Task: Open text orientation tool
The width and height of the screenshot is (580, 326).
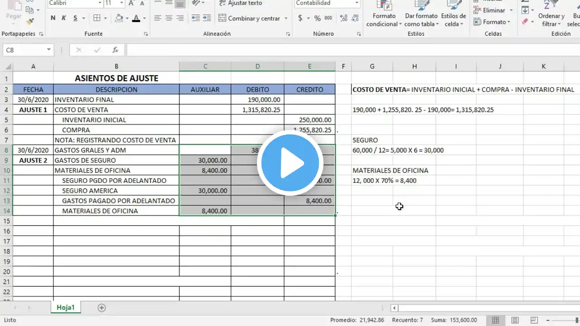Action: [x=196, y=3]
